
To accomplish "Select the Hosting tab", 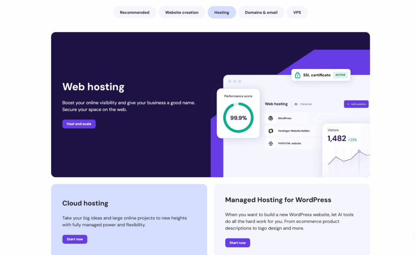I will coord(222,13).
